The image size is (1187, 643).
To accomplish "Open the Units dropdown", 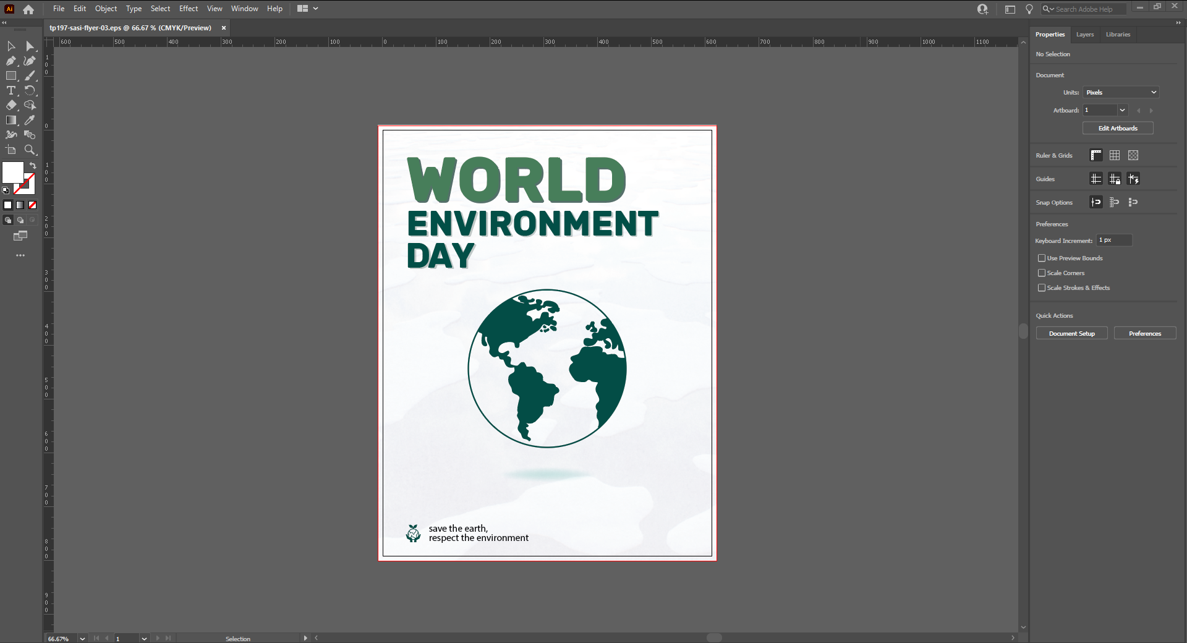I will 1120,92.
